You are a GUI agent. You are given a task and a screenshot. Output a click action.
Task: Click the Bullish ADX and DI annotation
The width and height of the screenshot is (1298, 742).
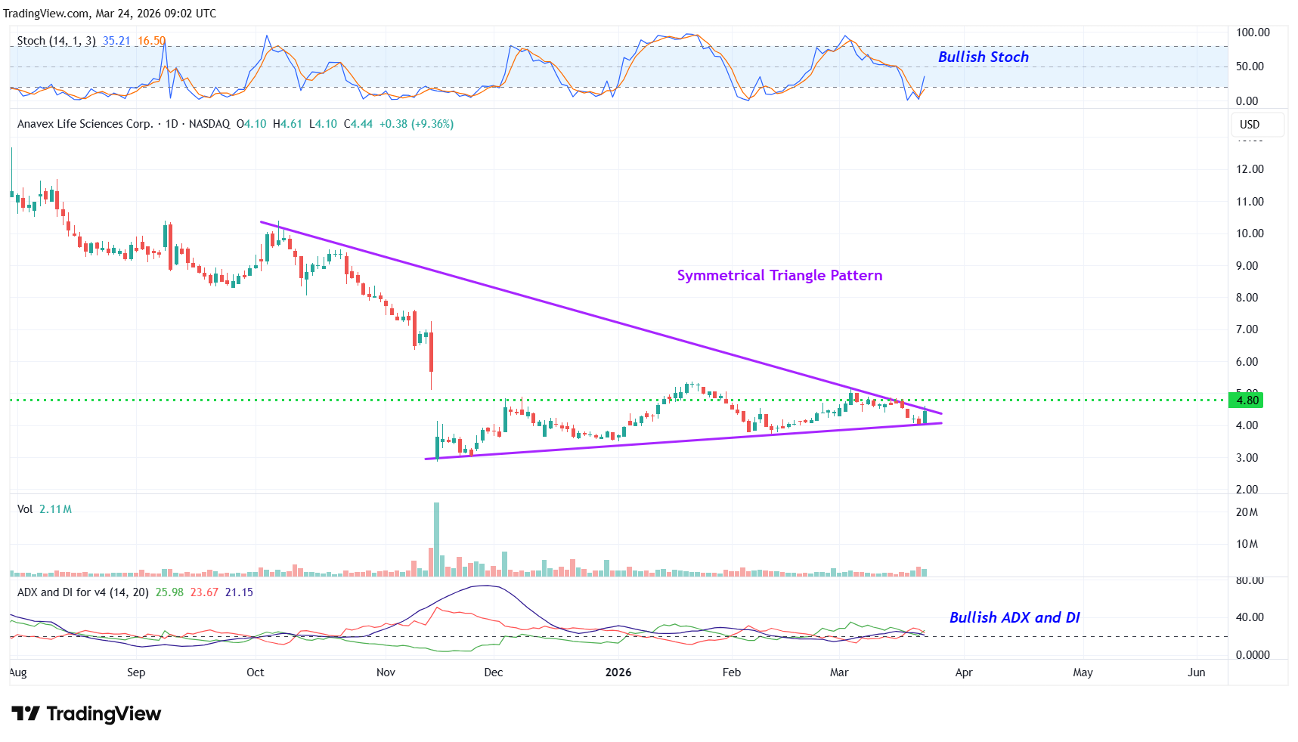coord(1014,618)
